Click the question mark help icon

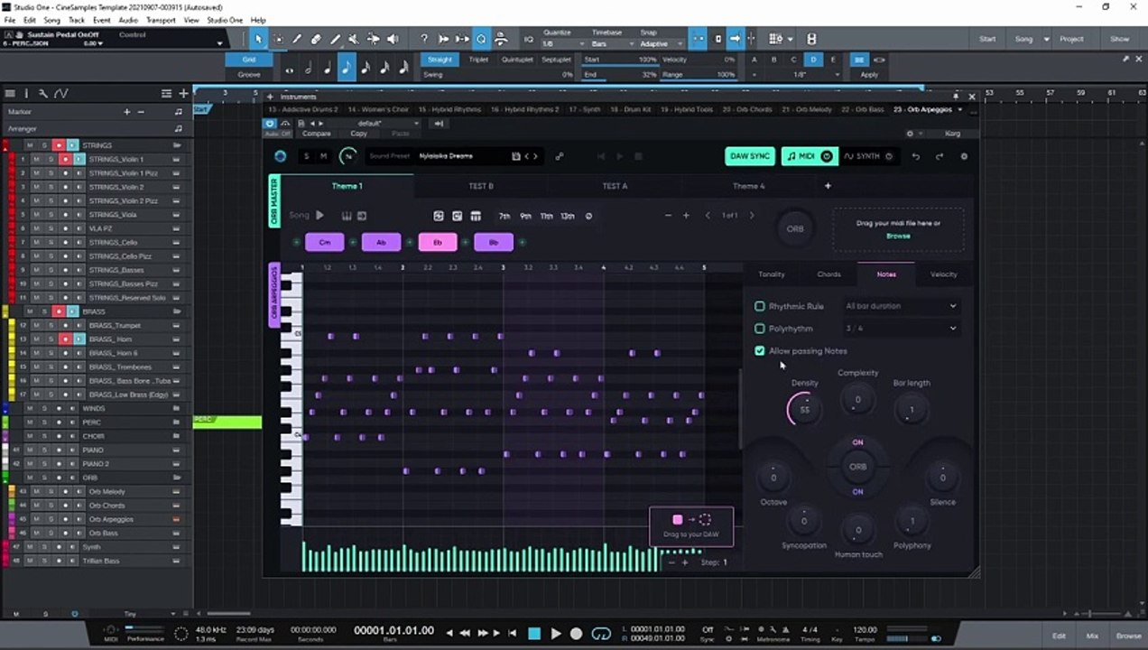point(424,39)
